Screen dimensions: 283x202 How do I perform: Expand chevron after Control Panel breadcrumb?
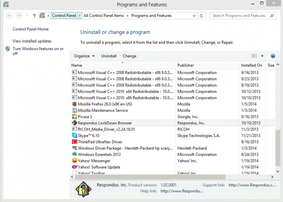pyautogui.click(x=80, y=16)
